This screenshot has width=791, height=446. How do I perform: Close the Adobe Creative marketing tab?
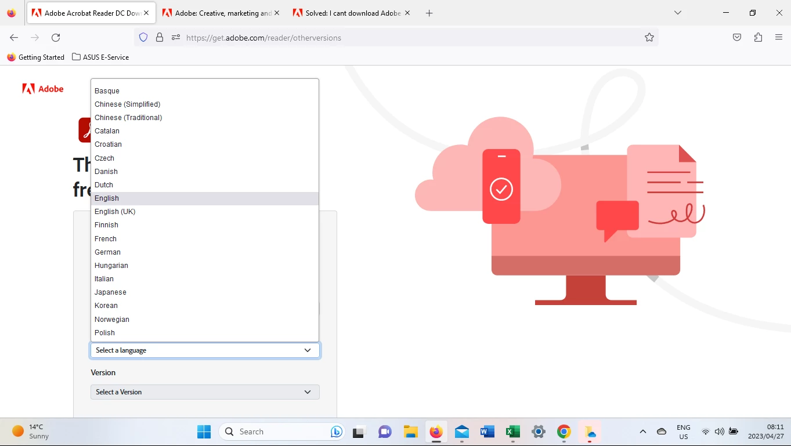pyautogui.click(x=276, y=13)
